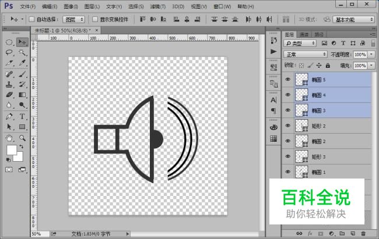Hide the 矩形 3 layer
The height and width of the screenshot is (239, 379).
click(x=287, y=156)
